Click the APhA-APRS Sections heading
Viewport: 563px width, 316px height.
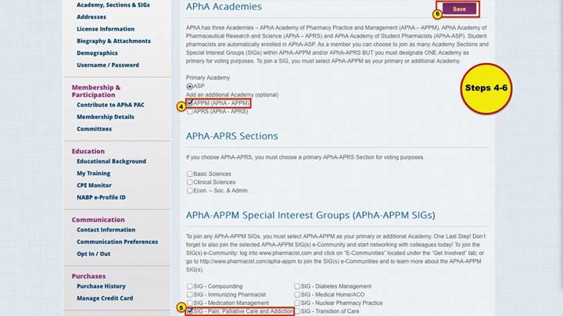(x=232, y=136)
